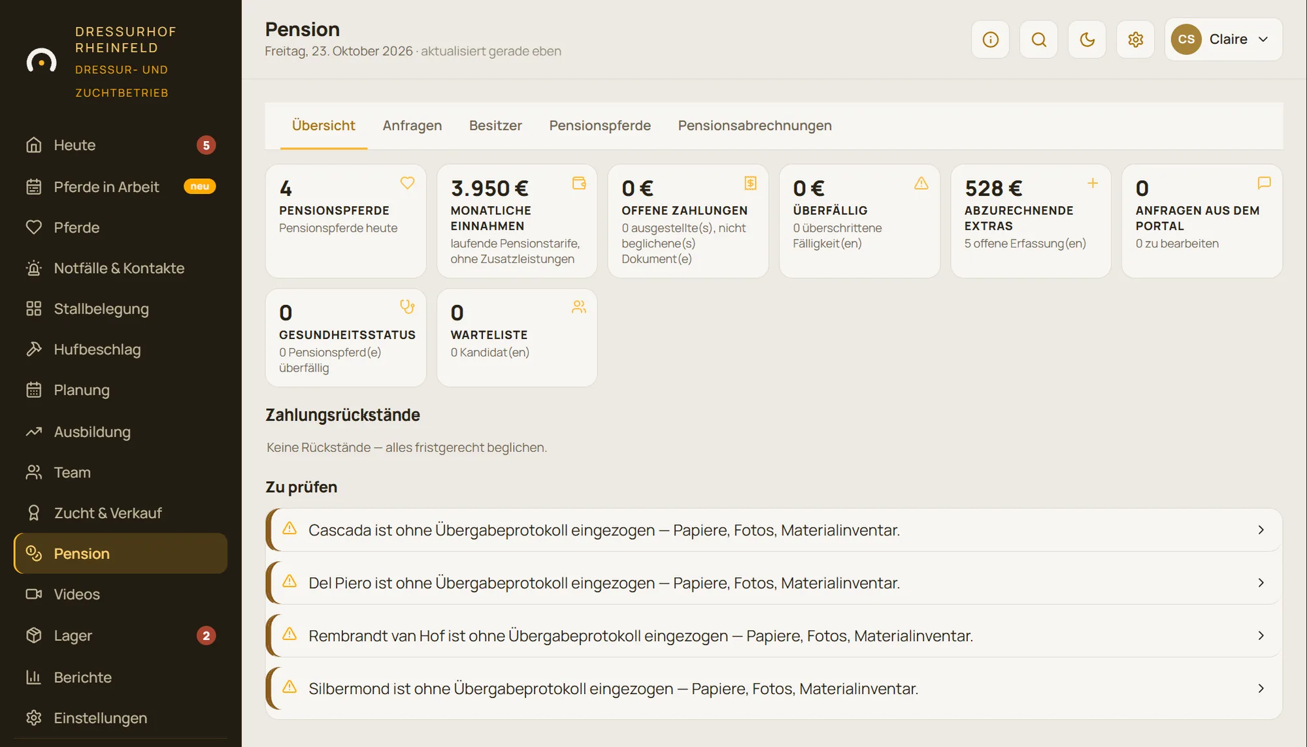The width and height of the screenshot is (1307, 747).
Task: Open the info icon in header
Action: pyautogui.click(x=990, y=40)
